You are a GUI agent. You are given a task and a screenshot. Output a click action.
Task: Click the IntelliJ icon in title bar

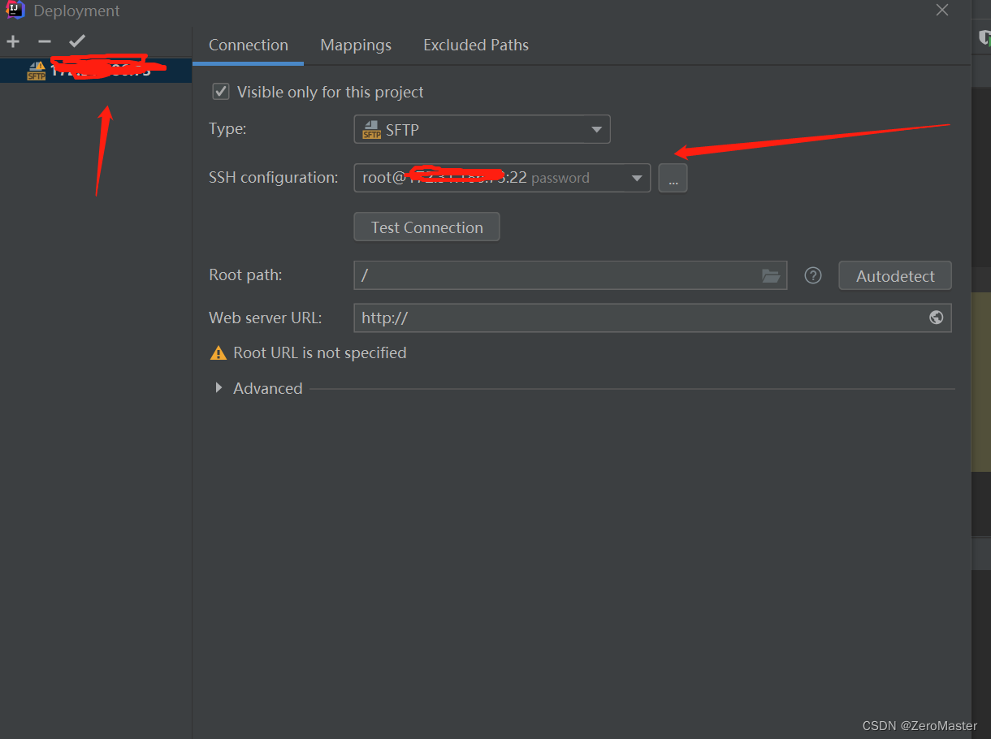tap(16, 11)
